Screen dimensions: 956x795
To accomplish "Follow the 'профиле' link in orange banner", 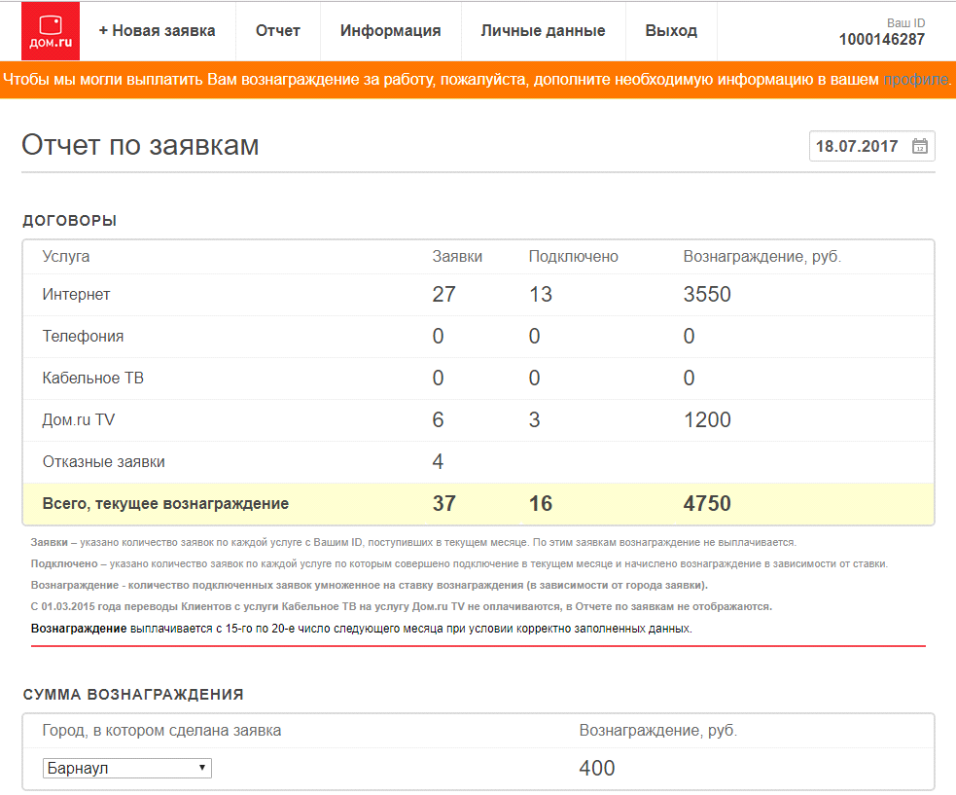I will coord(916,80).
